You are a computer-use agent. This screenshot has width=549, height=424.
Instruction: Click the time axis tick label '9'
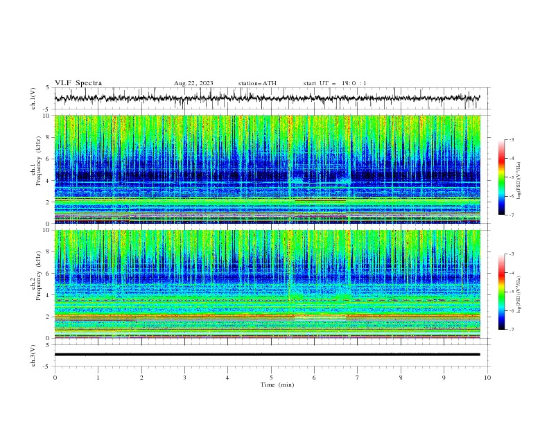444,378
